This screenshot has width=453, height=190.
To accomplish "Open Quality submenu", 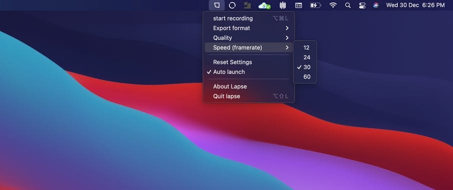I will click(248, 38).
